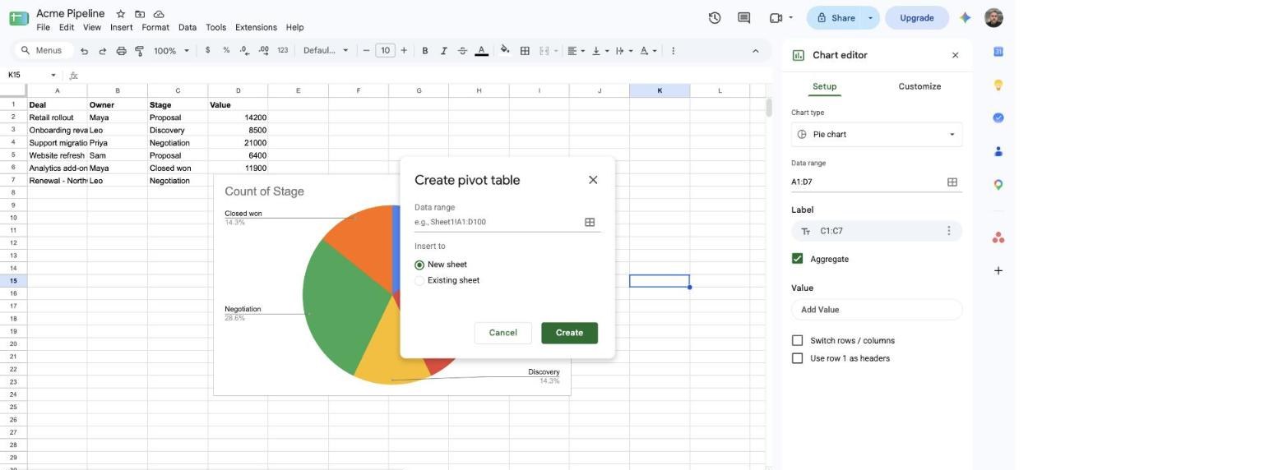Open the text wrapping dropdown
The image size is (1269, 470).
point(624,51)
